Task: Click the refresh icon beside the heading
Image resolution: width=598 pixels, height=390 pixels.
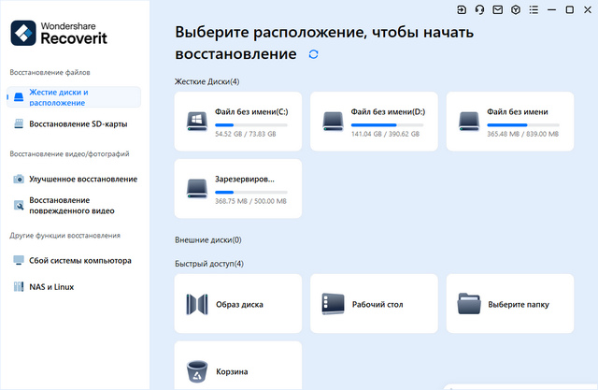Action: click(313, 55)
